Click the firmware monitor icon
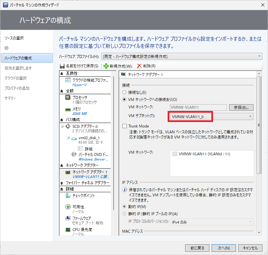The image size is (268, 255). (x=68, y=218)
